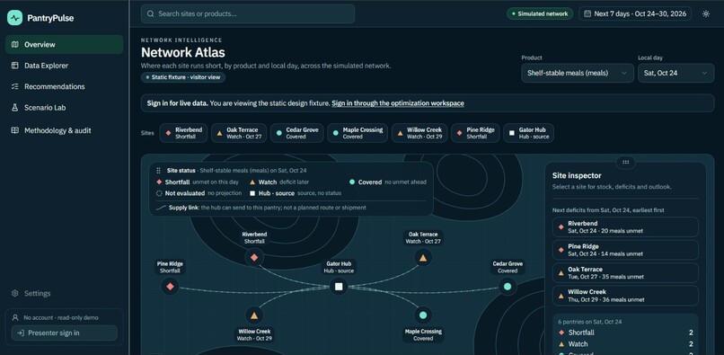Open the Next 7 days date range picker
This screenshot has height=355, width=724.
point(635,13)
